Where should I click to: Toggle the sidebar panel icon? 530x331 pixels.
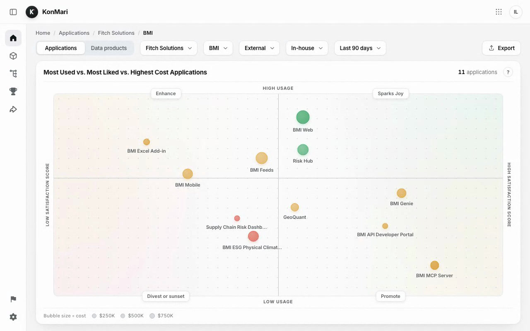click(x=13, y=12)
